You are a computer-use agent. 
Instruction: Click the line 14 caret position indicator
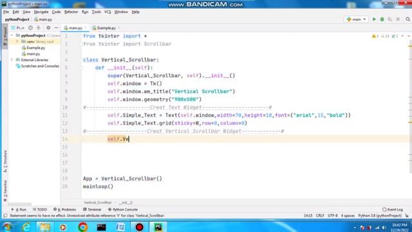point(308,216)
